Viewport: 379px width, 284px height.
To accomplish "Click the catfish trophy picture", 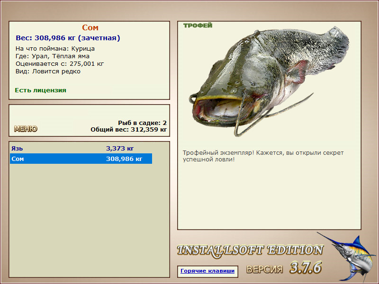I will [x=269, y=81].
